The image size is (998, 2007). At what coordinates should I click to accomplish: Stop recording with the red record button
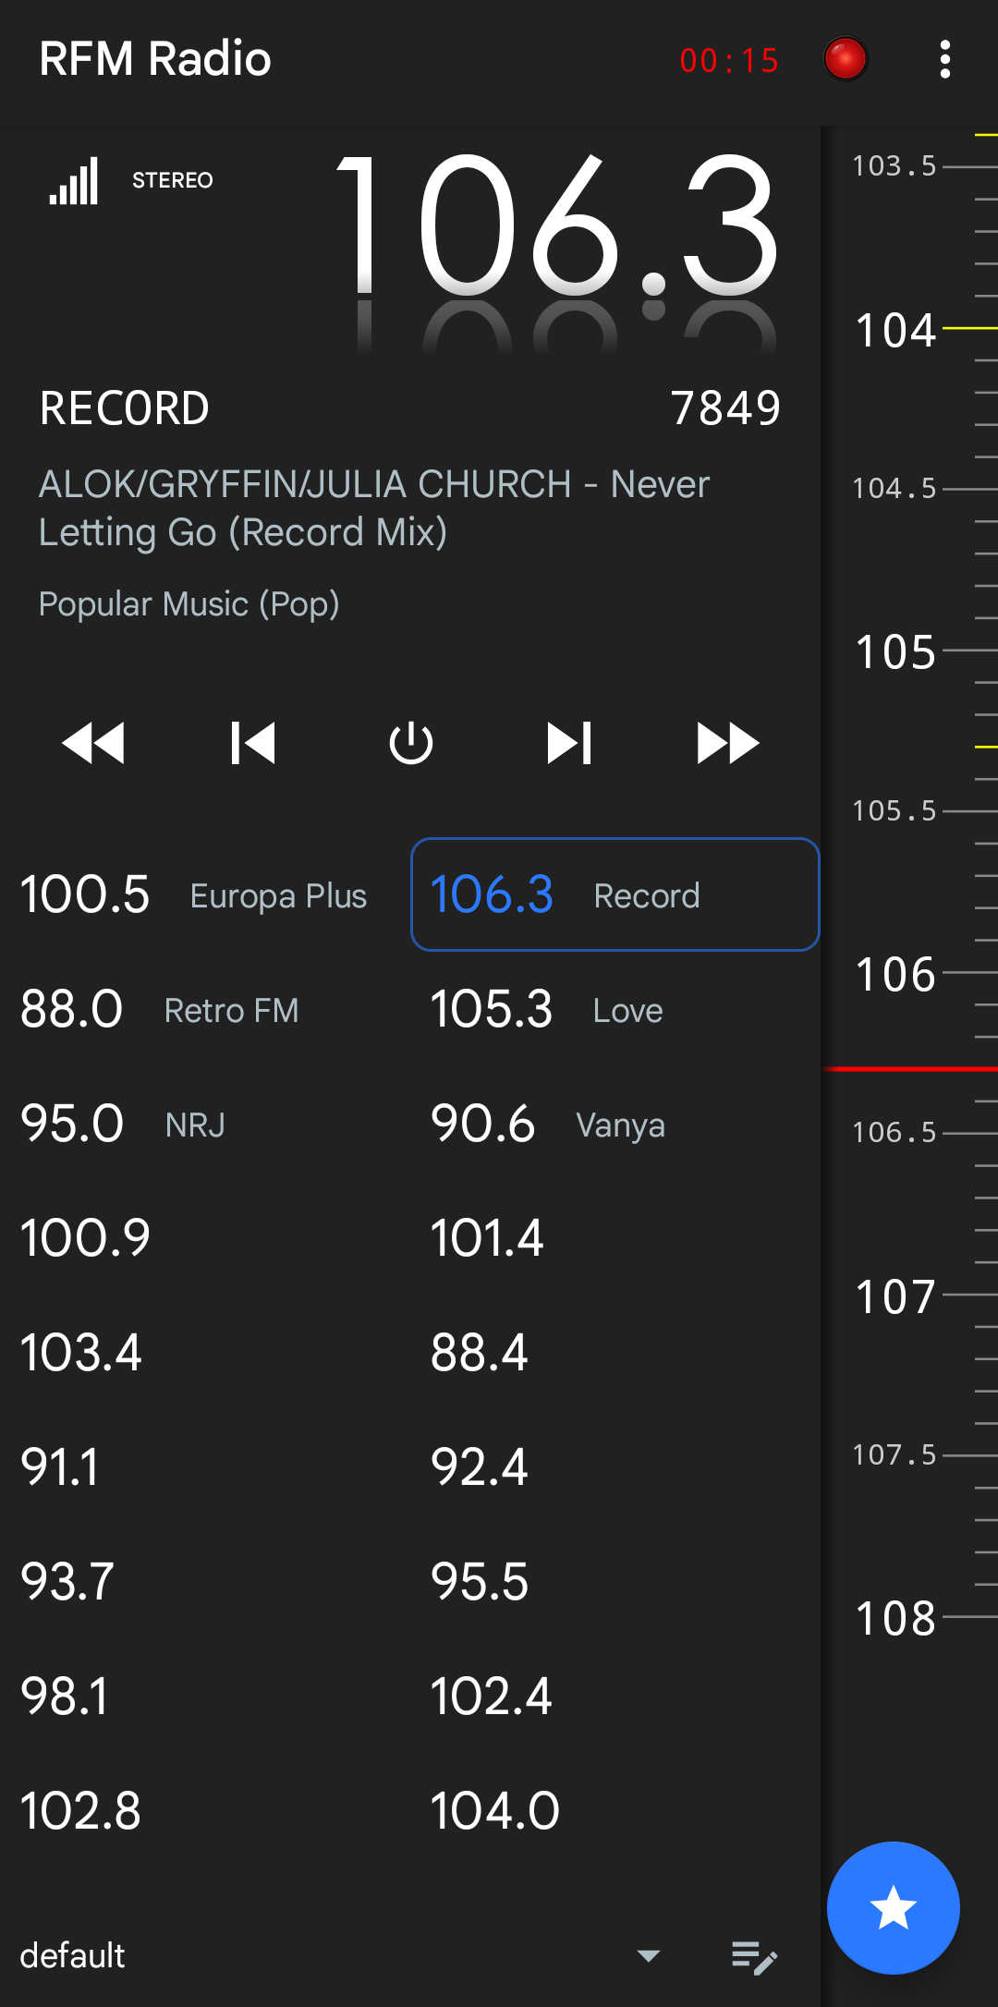pos(845,60)
